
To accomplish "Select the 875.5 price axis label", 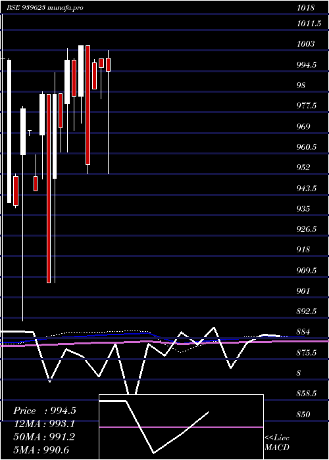I will coord(307,352).
